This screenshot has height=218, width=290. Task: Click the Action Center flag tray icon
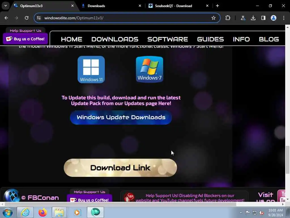pos(248,213)
